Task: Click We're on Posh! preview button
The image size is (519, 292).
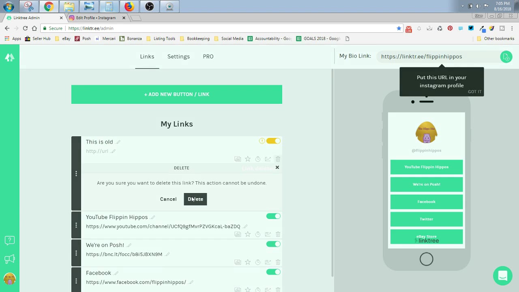Action: (427, 184)
